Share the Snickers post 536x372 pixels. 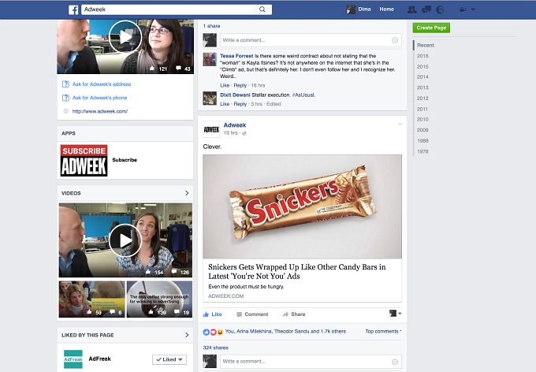tap(294, 314)
